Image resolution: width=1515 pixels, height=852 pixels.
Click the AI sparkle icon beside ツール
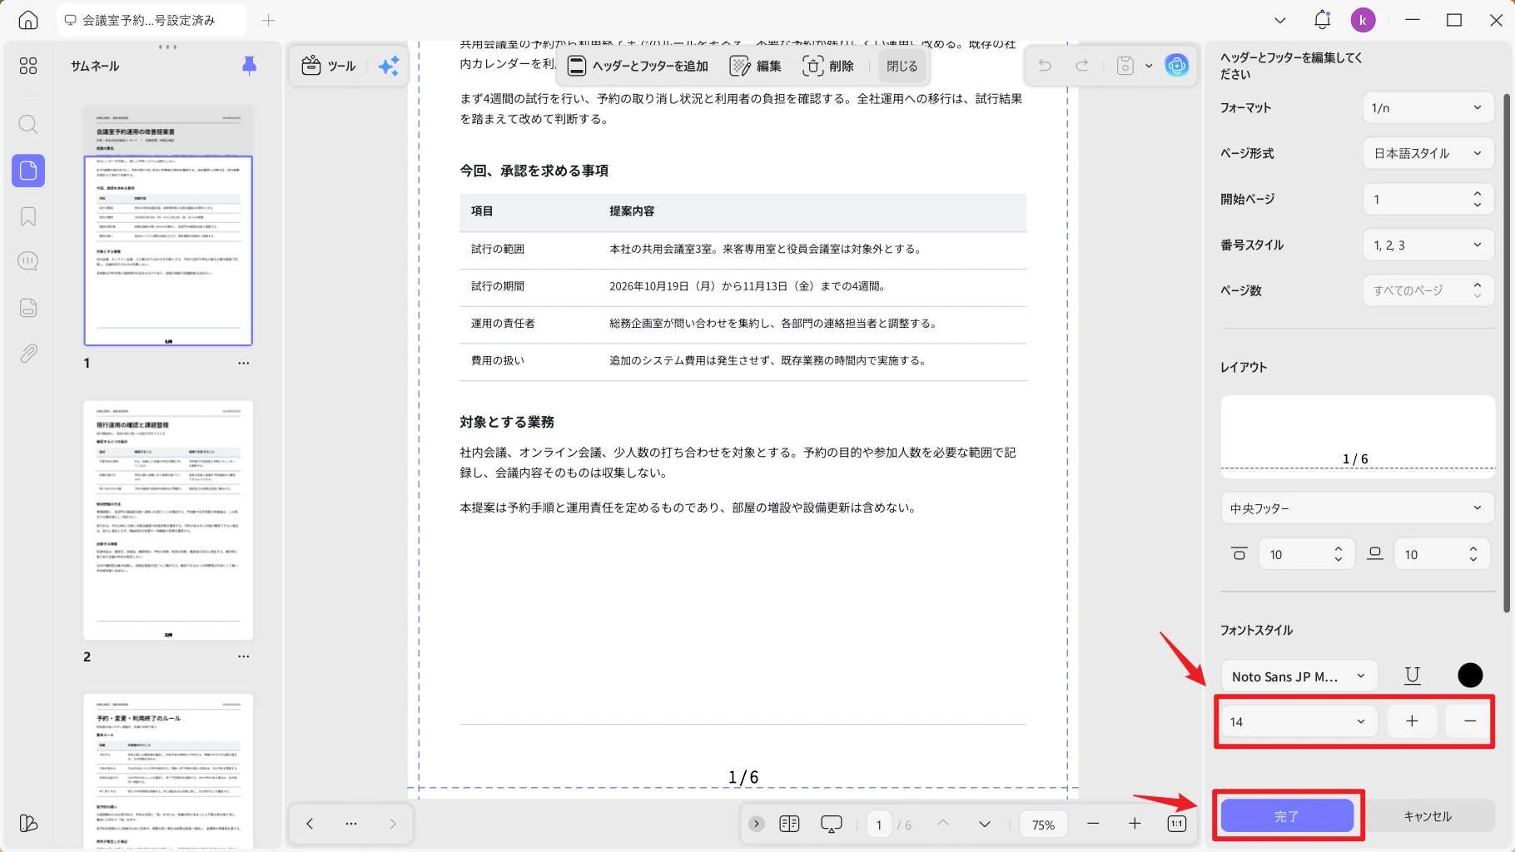coord(389,66)
